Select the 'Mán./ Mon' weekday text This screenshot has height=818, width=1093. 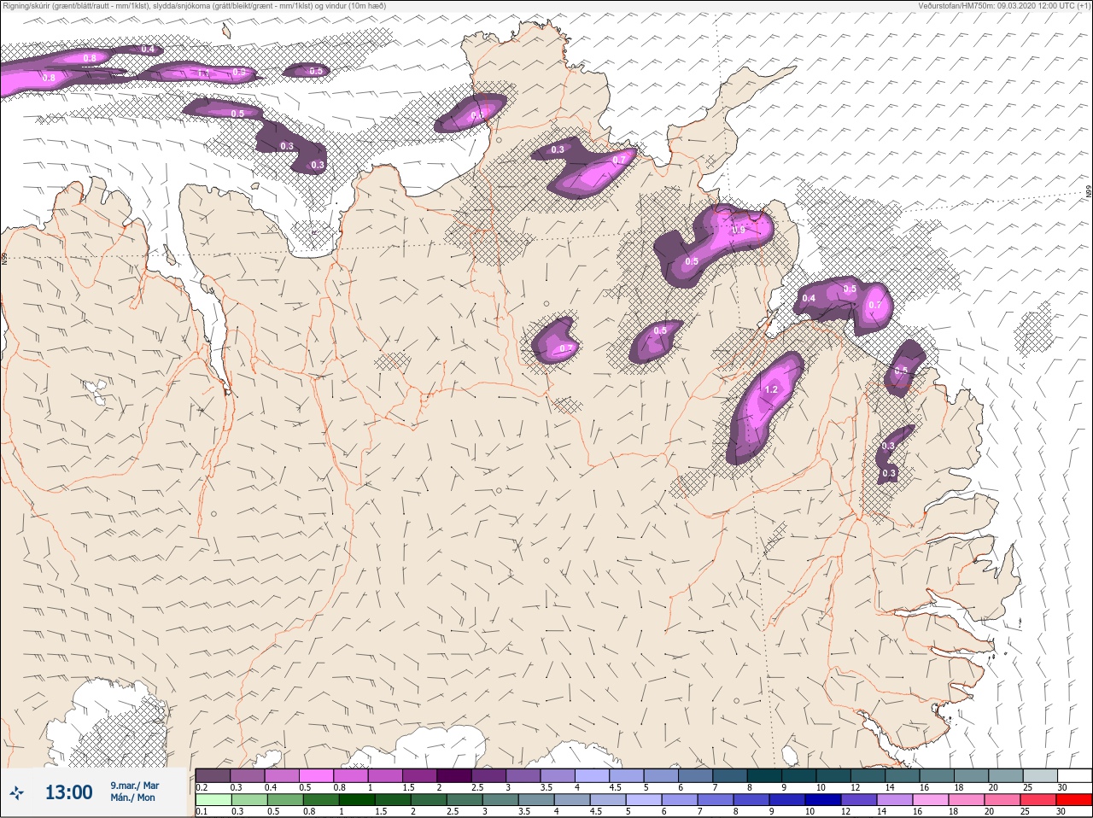132,798
